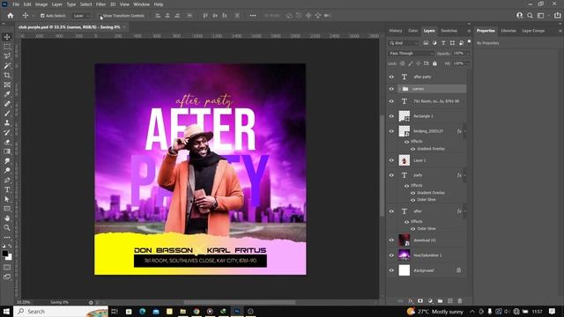Open the blend mode Pass Through dropdown
Image resolution: width=564 pixels, height=317 pixels.
[412, 53]
